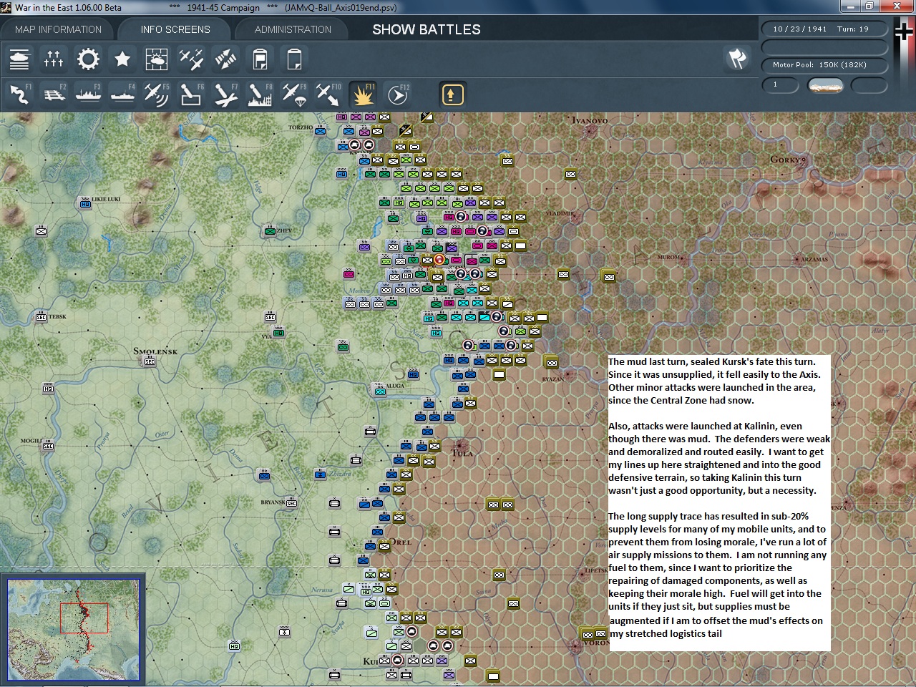The width and height of the screenshot is (916, 687).
Task: Click the yellow up-arrow button
Action: tap(452, 94)
